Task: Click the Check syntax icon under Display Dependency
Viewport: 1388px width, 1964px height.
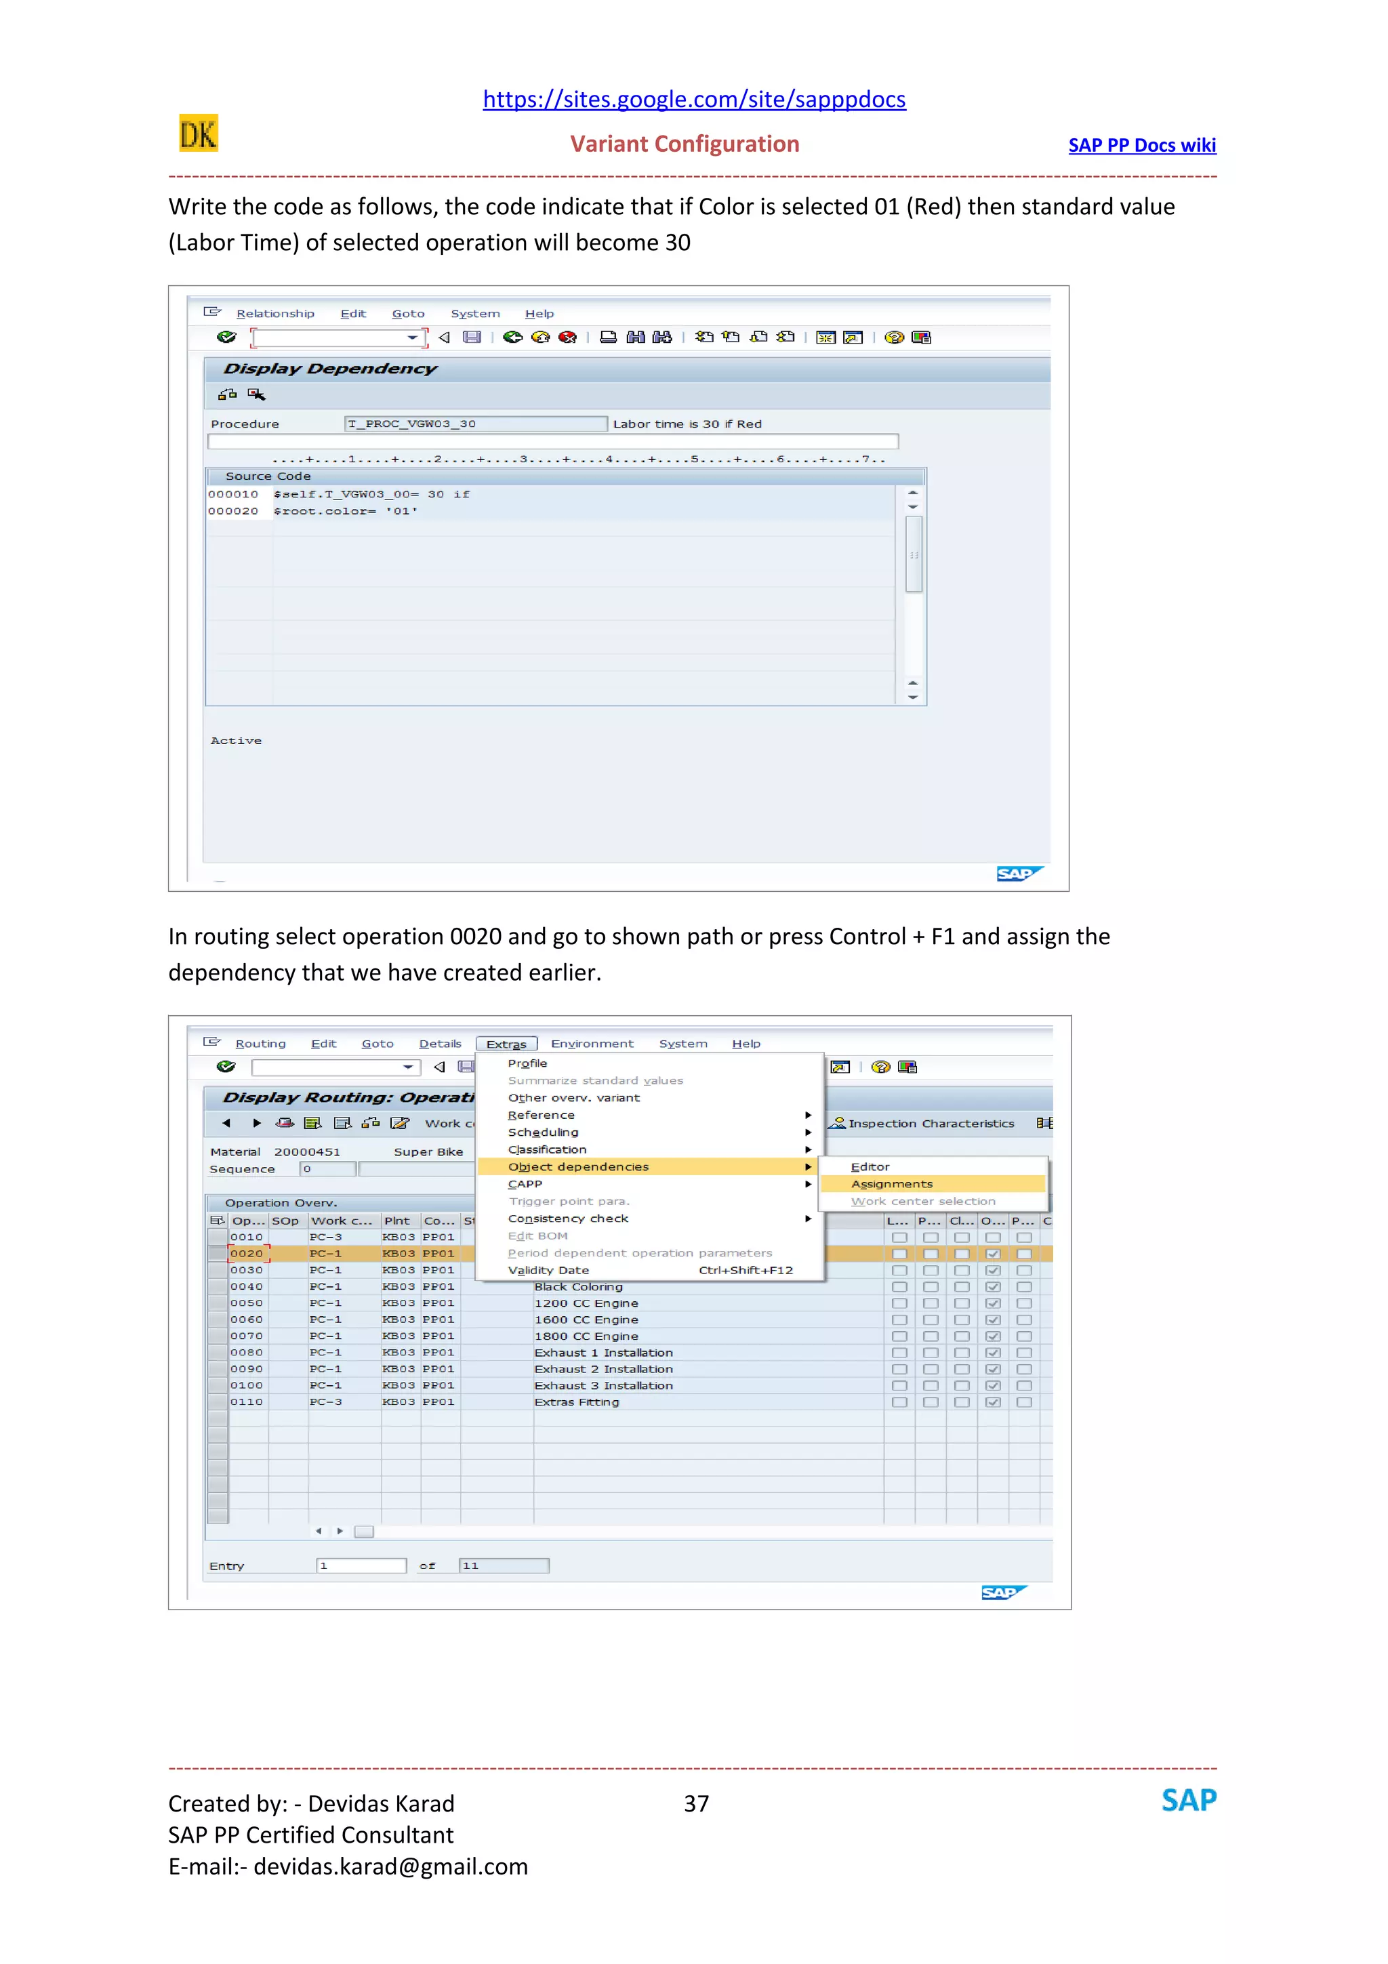Action: click(257, 394)
